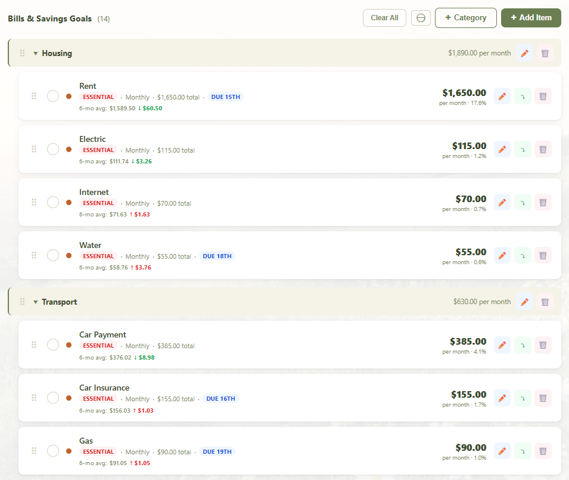Delete the Transport category via trash icon

click(x=545, y=302)
